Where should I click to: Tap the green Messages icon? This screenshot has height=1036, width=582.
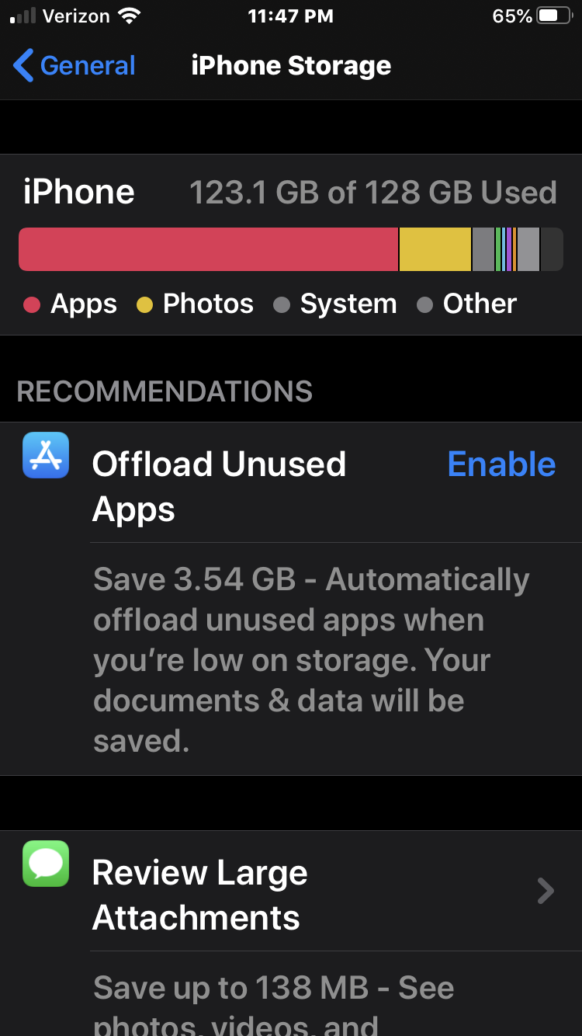click(46, 864)
